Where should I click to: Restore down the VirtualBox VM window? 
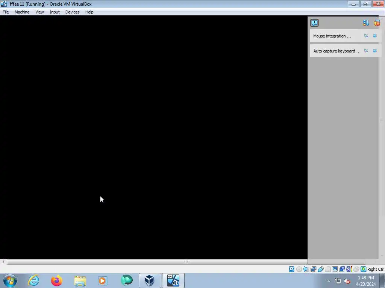366,4
